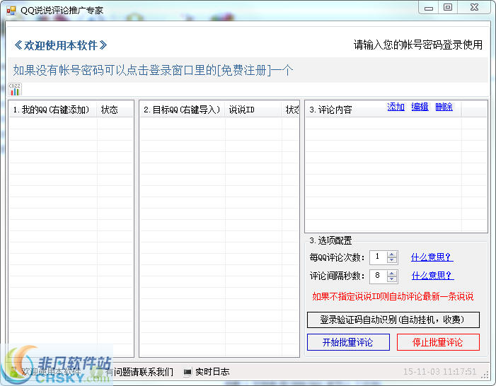Open 什么意思? help beside 每QQ评论次数
496x386 pixels.
(x=432, y=257)
